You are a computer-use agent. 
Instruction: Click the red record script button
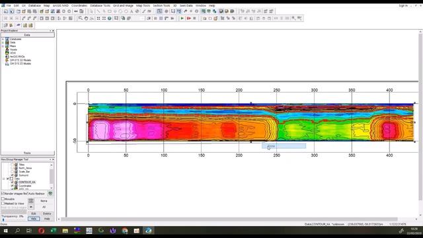(x=188, y=19)
